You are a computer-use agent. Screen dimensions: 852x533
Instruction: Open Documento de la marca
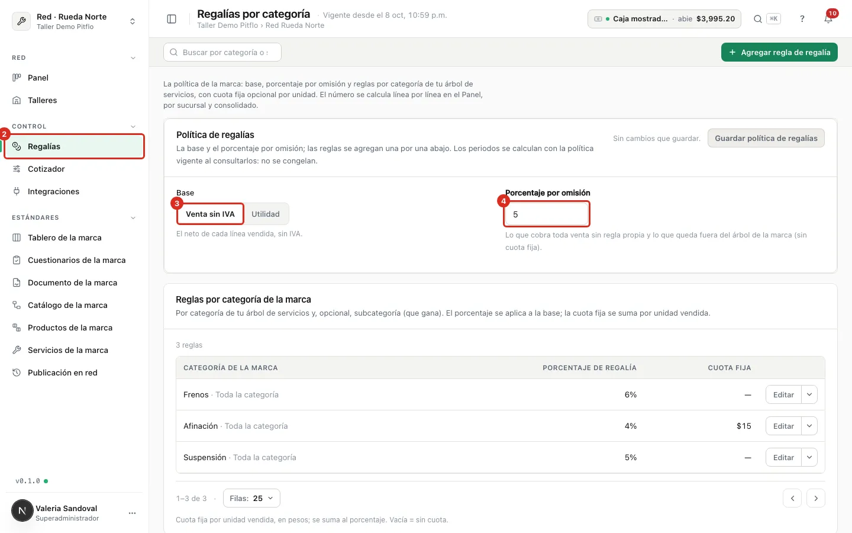coord(75,282)
